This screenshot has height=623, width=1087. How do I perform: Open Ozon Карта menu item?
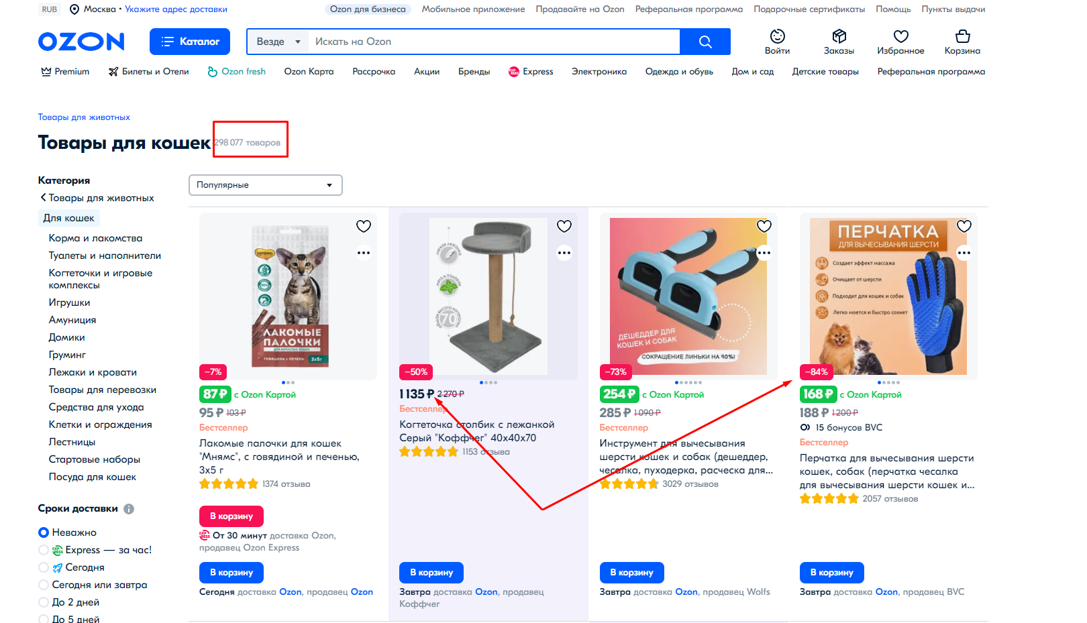309,72
